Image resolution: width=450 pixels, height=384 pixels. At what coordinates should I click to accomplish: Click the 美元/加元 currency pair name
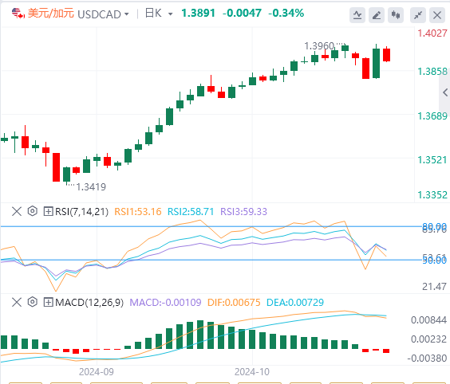(x=51, y=14)
